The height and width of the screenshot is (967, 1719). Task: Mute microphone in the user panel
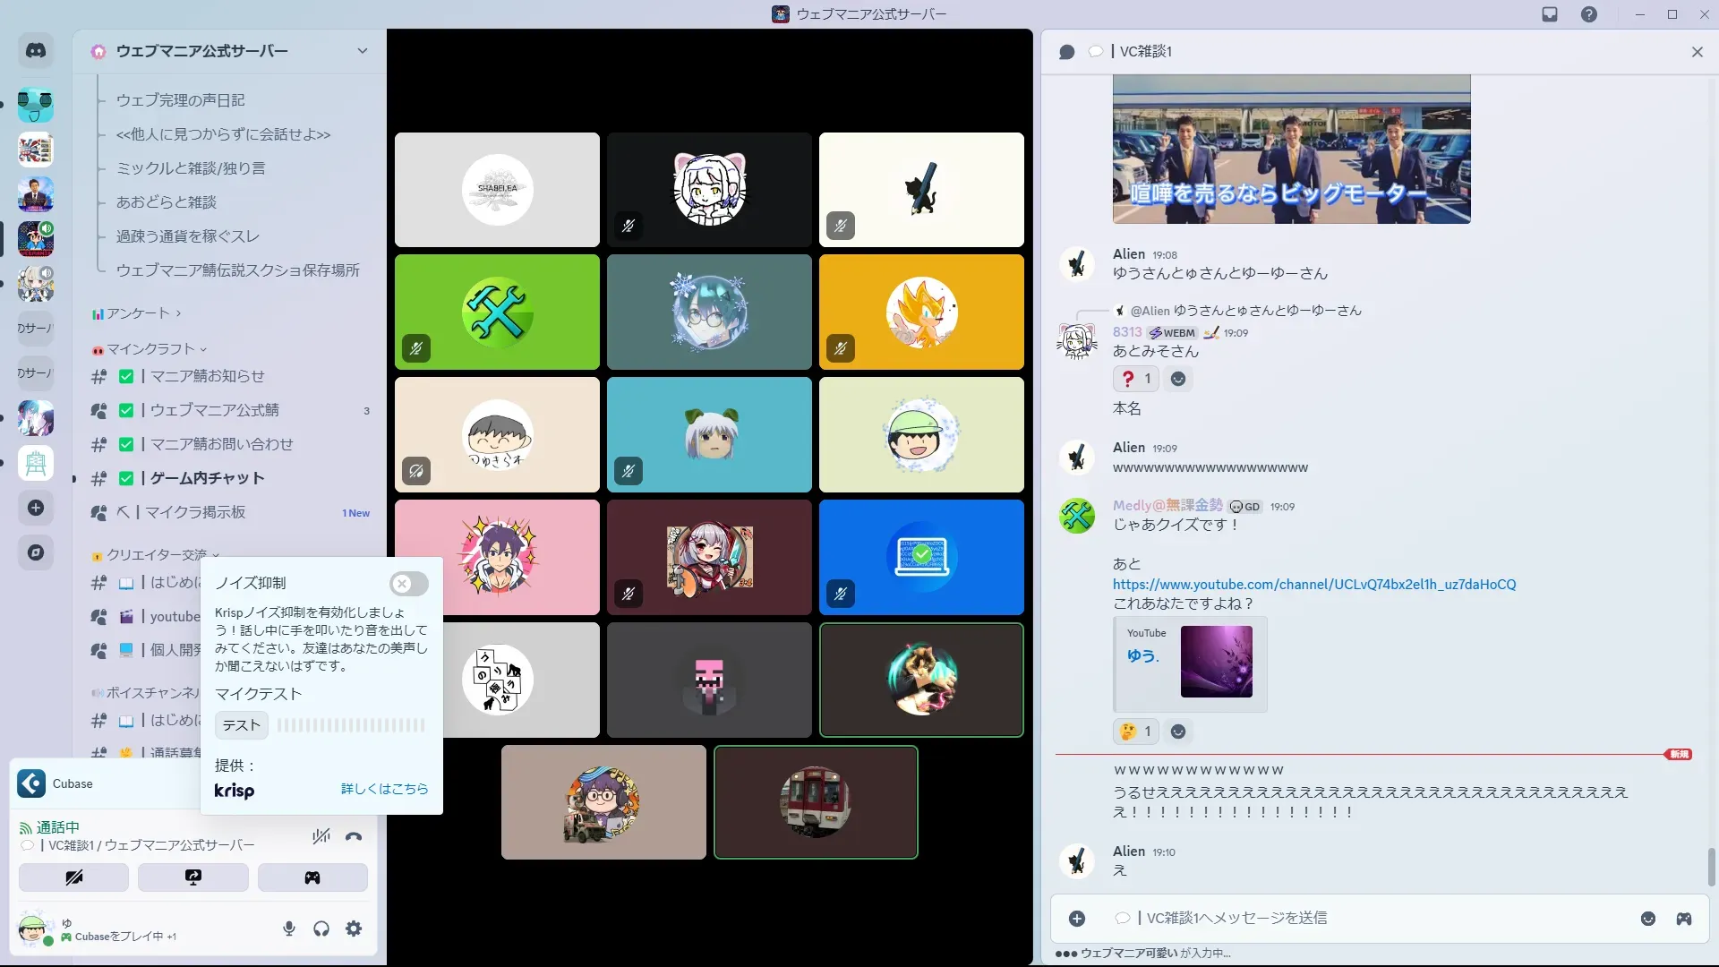288,928
